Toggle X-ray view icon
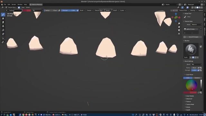Viewport: 206px width, 116px height. pyautogui.click(x=192, y=7)
